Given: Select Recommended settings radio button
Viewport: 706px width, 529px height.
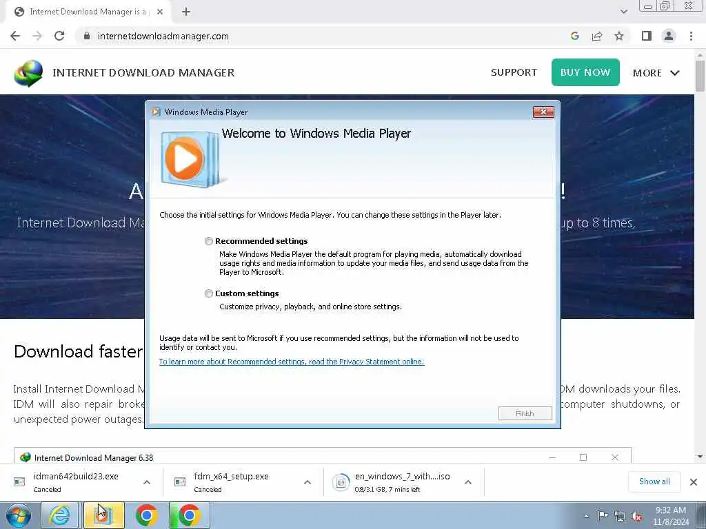Looking at the screenshot, I should click(x=208, y=241).
